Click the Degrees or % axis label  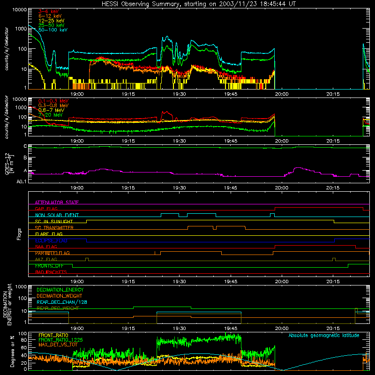click(x=12, y=351)
